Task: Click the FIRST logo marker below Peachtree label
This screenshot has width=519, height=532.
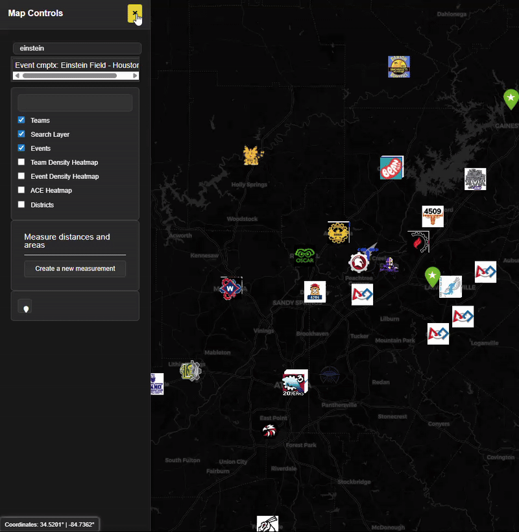Action: point(362,295)
